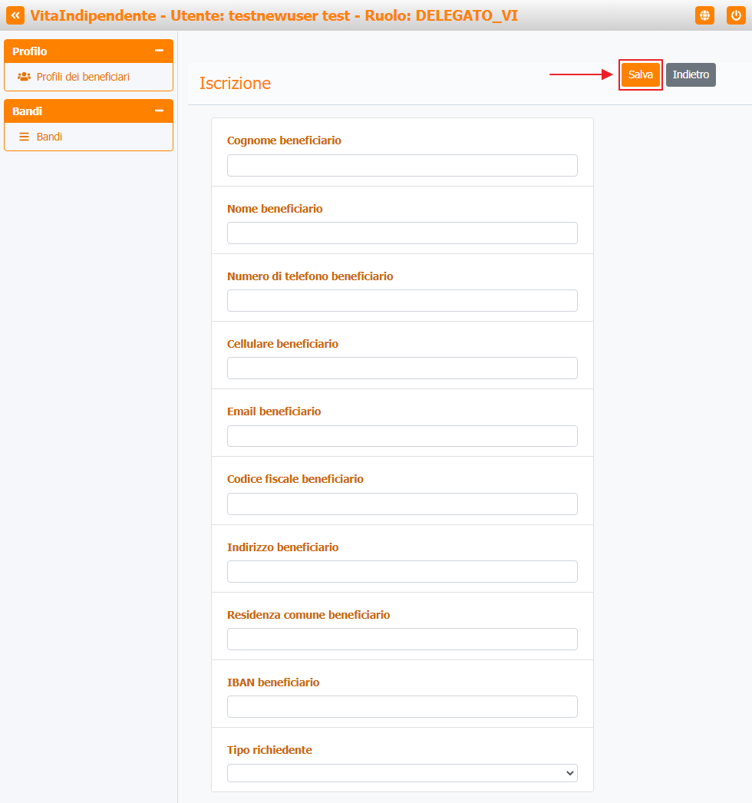Open language globe icon

click(x=704, y=15)
